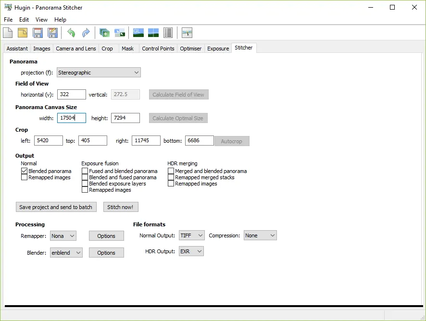This screenshot has height=321, width=426.
Task: Open the File menu
Action: click(8, 20)
